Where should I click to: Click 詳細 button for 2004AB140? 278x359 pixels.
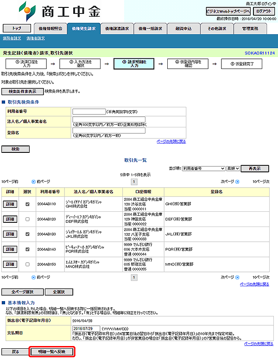[x=10, y=249]
